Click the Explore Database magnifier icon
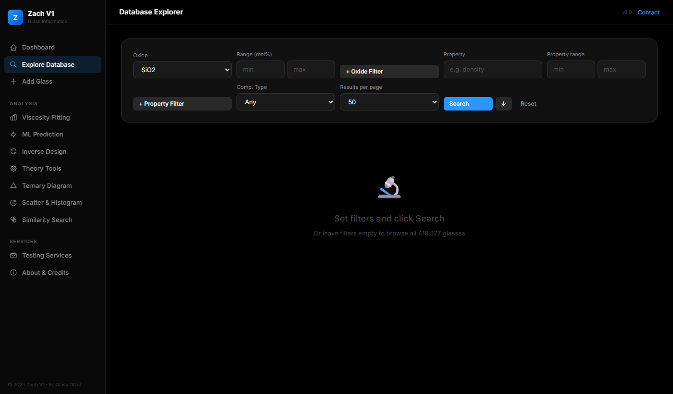The width and height of the screenshot is (673, 394). pos(13,64)
